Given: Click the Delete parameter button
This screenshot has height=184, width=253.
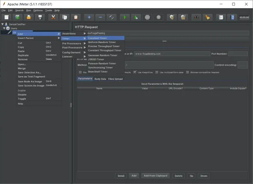Looking at the screenshot, I should click(178, 176).
